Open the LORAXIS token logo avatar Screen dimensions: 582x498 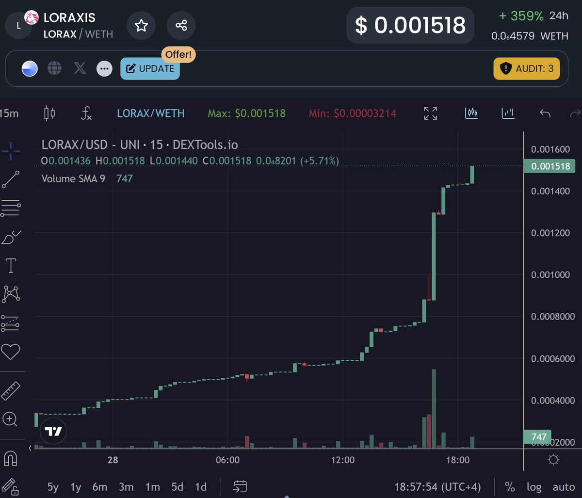tap(18, 26)
